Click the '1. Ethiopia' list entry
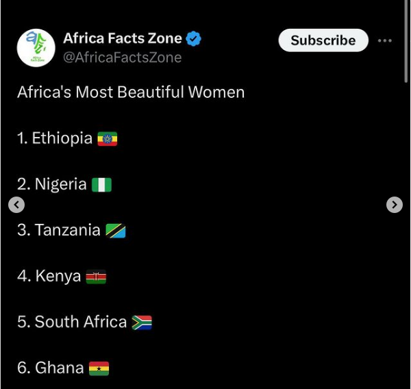 pyautogui.click(x=55, y=138)
